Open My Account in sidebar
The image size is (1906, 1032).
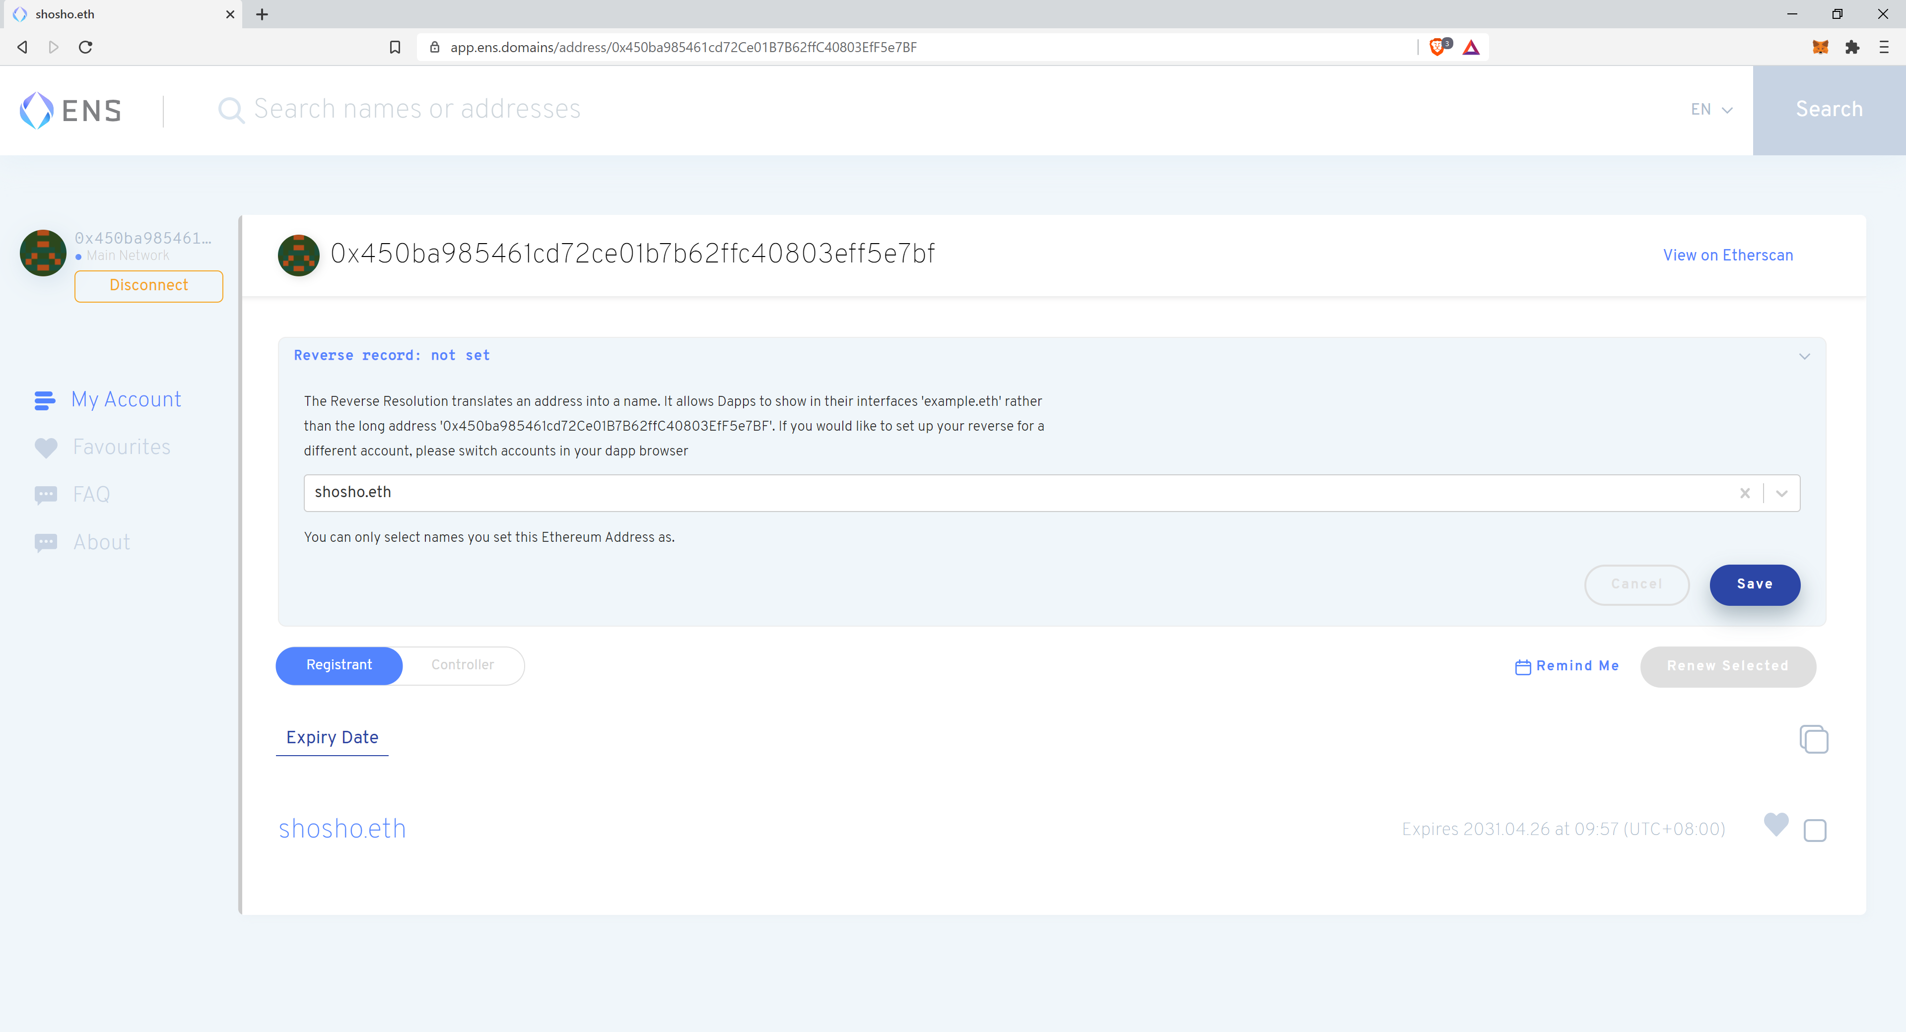126,399
